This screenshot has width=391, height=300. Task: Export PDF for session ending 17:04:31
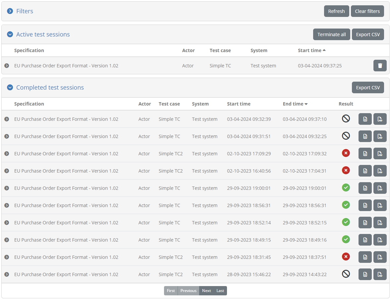[x=380, y=171]
